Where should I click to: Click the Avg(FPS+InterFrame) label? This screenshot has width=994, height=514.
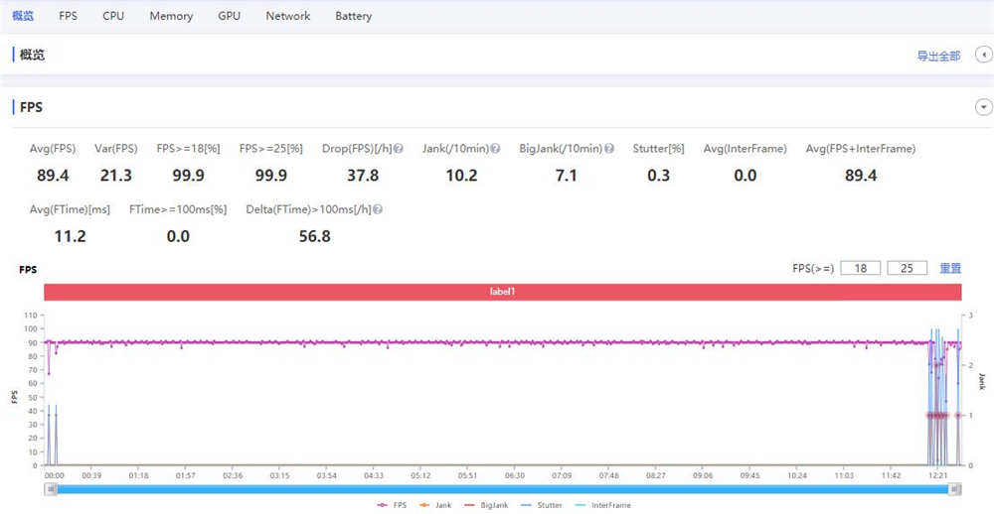click(861, 150)
